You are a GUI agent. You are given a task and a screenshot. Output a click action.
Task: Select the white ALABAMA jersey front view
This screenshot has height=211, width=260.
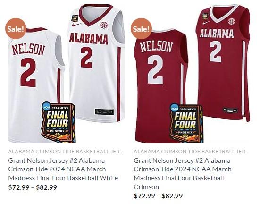point(96,63)
